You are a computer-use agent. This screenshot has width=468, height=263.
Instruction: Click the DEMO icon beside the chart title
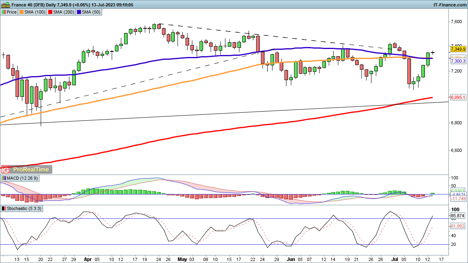pyautogui.click(x=5, y=5)
